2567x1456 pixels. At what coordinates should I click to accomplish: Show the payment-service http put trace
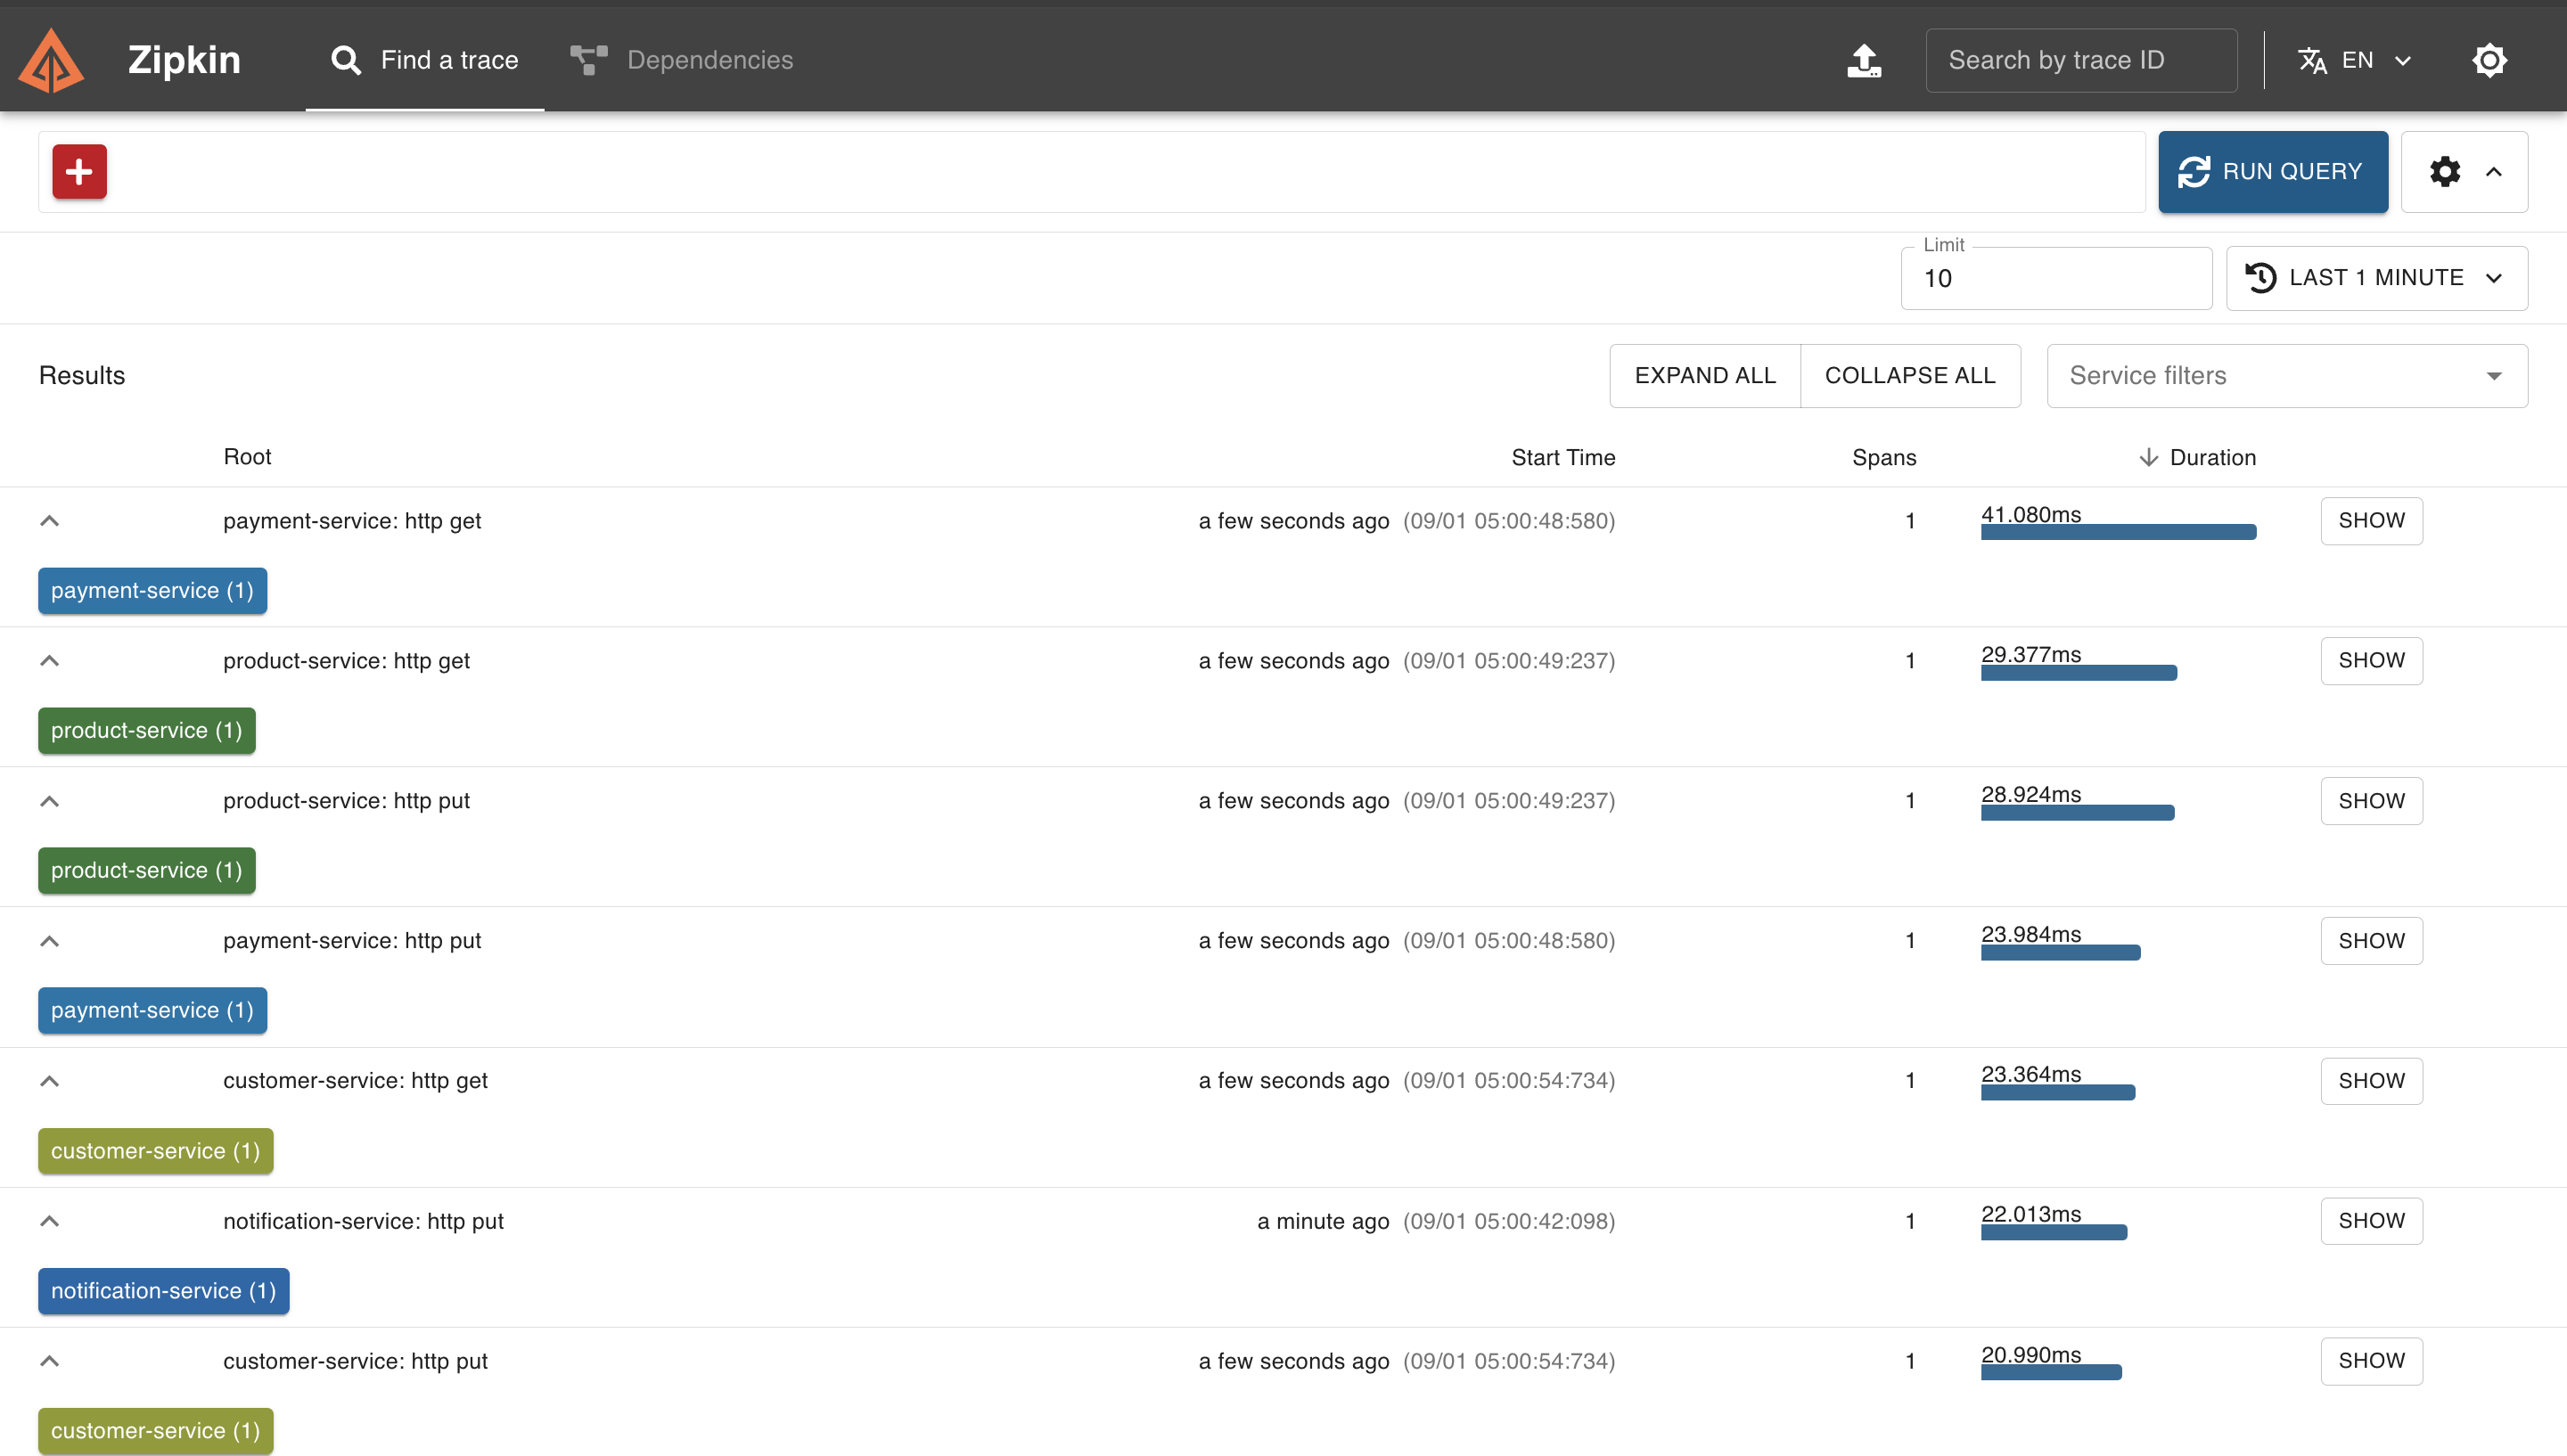pyautogui.click(x=2371, y=941)
